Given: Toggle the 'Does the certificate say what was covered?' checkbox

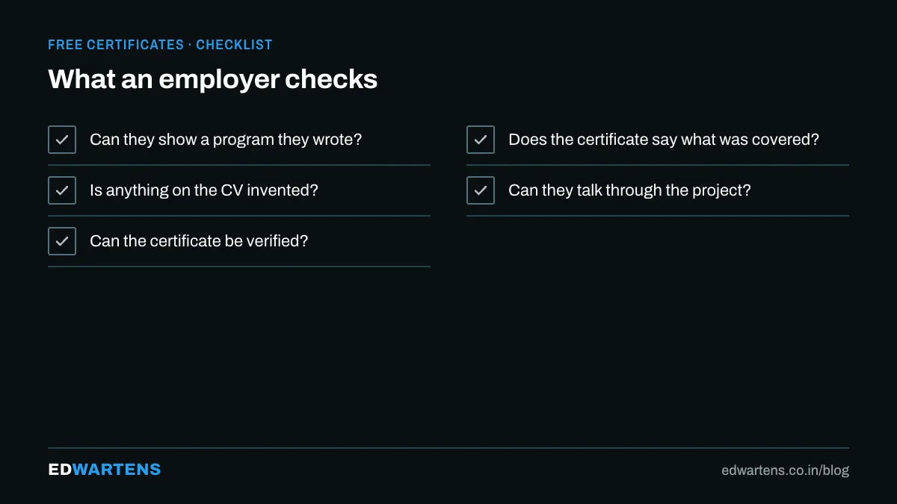Looking at the screenshot, I should (x=481, y=140).
